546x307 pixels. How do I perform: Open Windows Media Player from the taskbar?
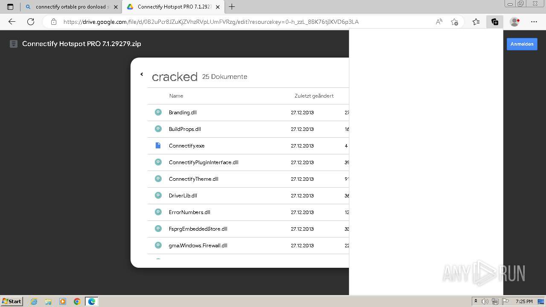[x=63, y=301]
